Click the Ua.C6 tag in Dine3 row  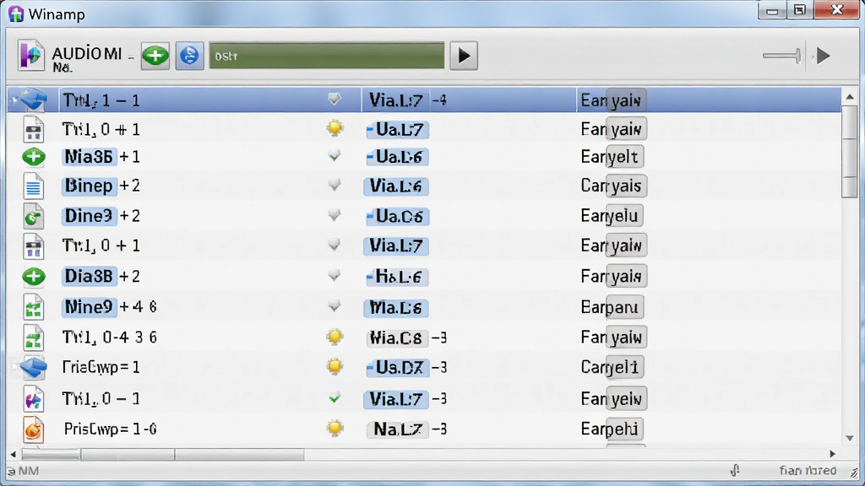(397, 217)
